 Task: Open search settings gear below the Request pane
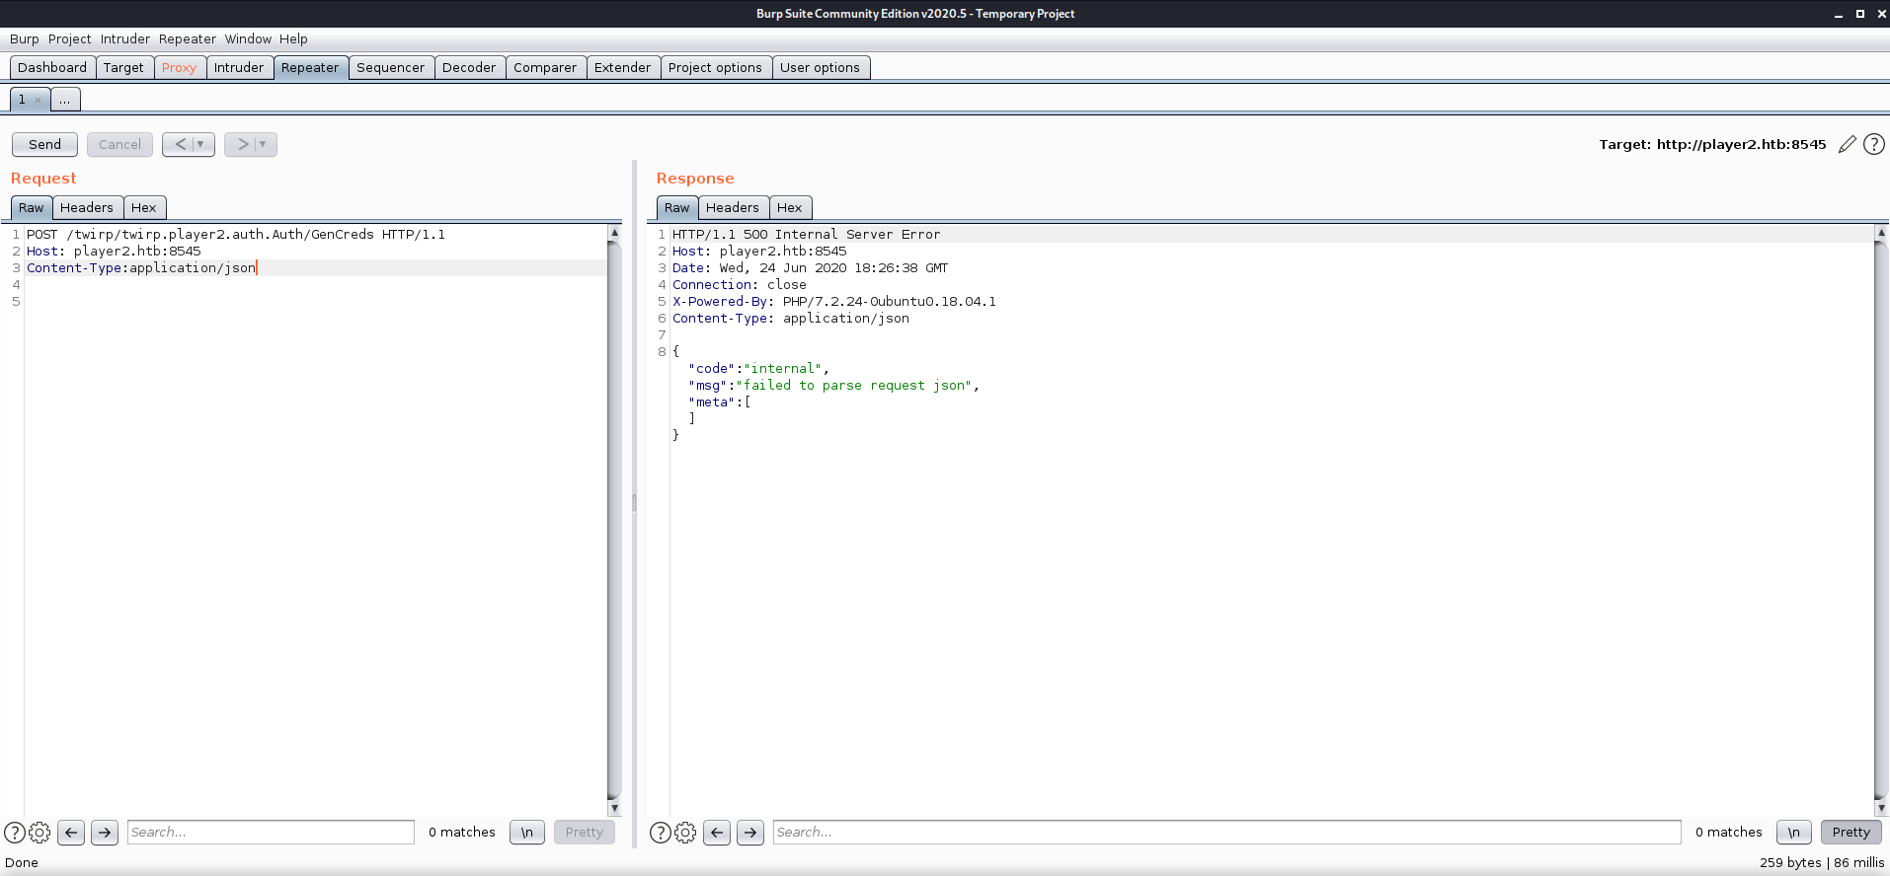tap(39, 833)
